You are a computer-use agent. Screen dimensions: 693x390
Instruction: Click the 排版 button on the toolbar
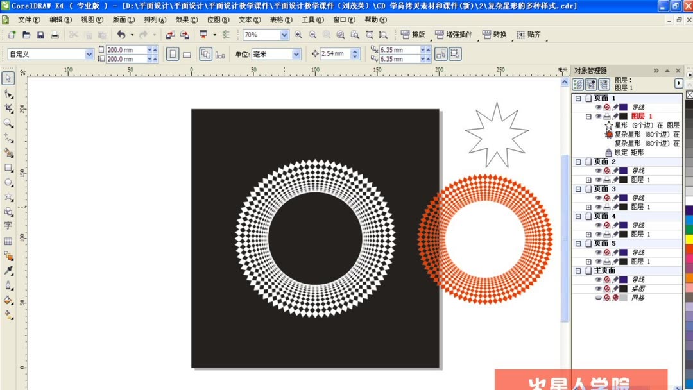(413, 35)
